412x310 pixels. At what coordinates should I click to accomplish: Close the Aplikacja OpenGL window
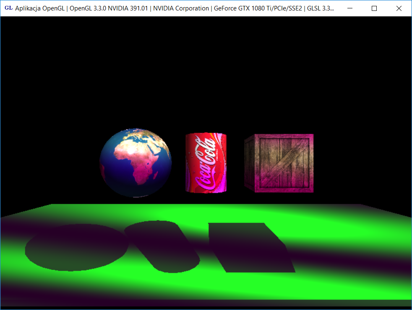[399, 8]
